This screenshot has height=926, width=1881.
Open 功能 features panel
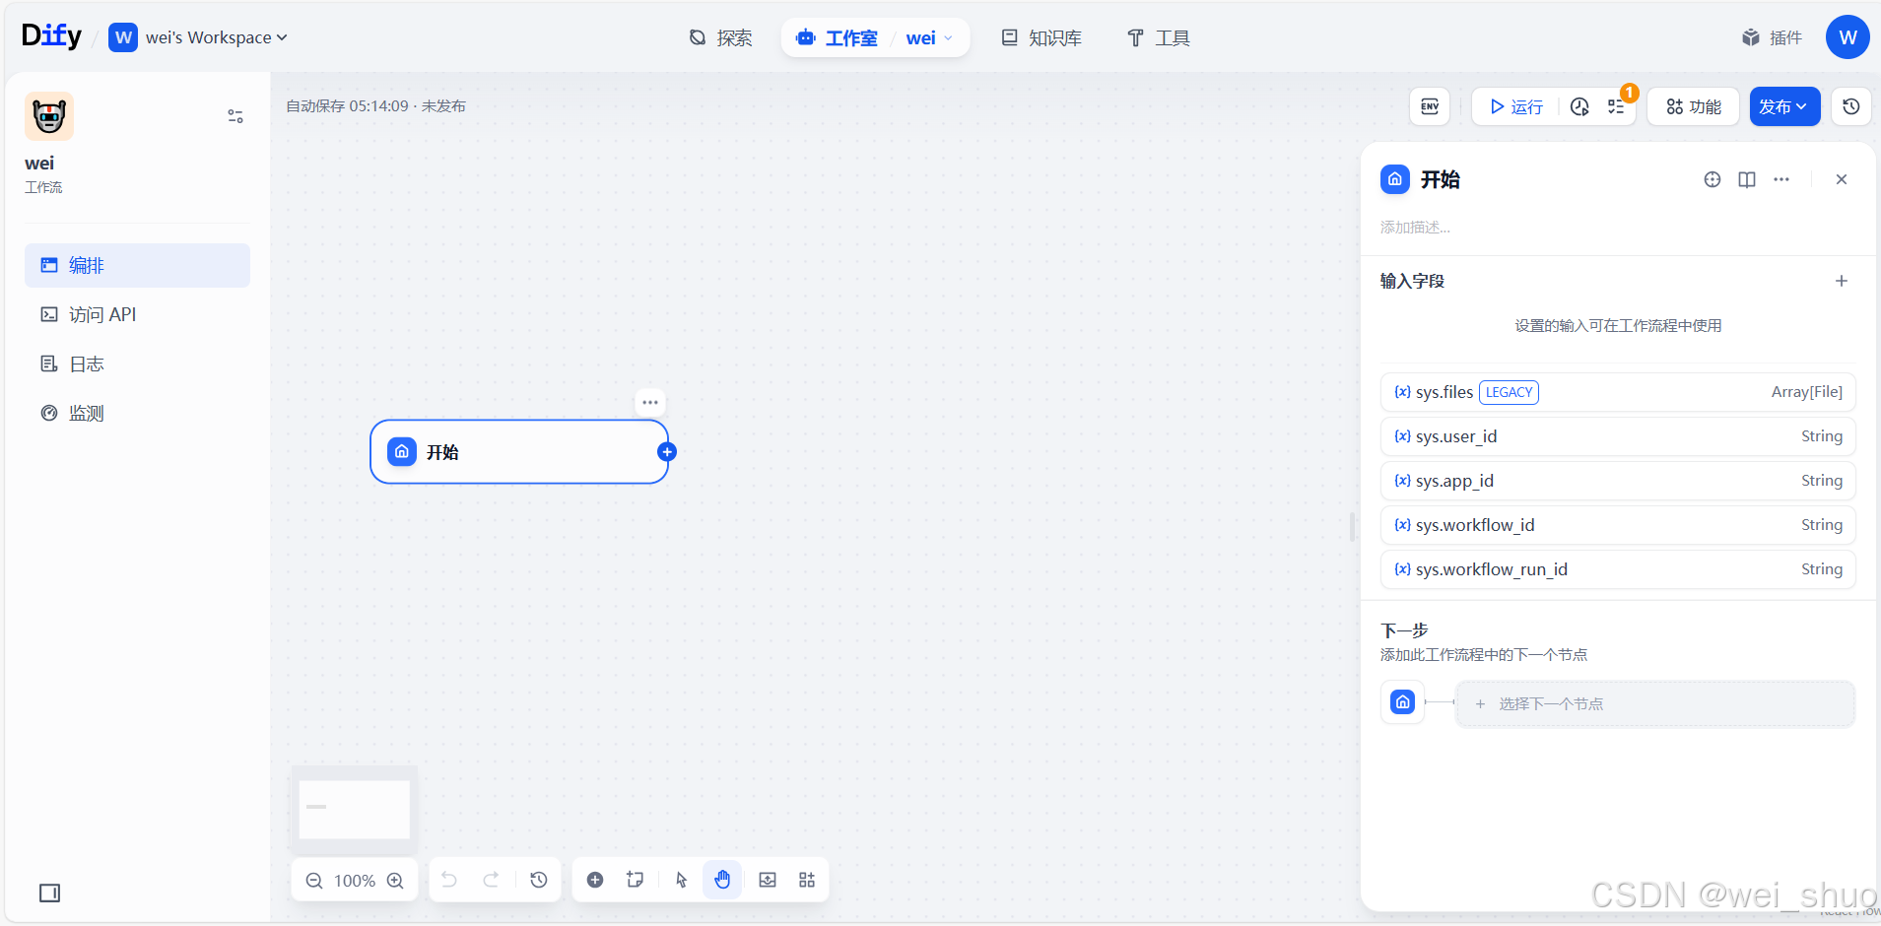coord(1694,106)
